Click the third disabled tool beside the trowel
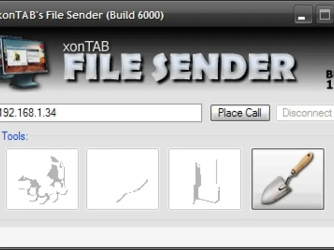This screenshot has height=250, width=334. tap(205, 179)
